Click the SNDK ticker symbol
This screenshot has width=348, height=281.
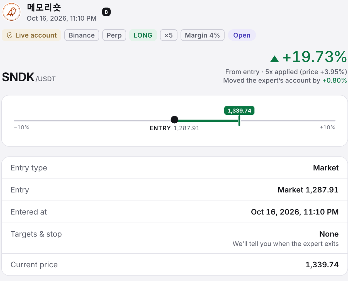(x=18, y=77)
